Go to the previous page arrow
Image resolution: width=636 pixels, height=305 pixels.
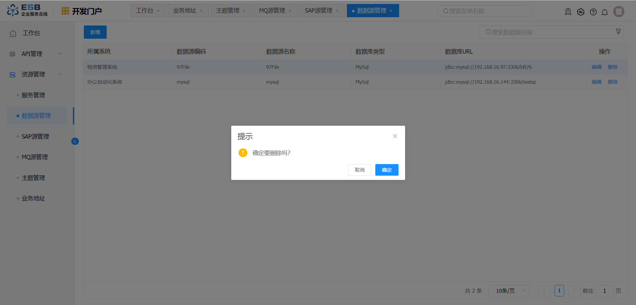(x=544, y=291)
